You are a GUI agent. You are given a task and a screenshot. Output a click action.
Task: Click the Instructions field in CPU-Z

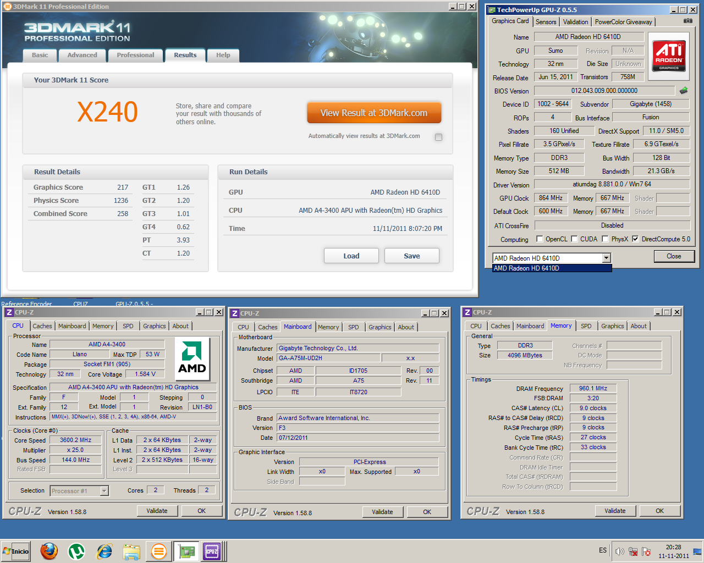133,417
